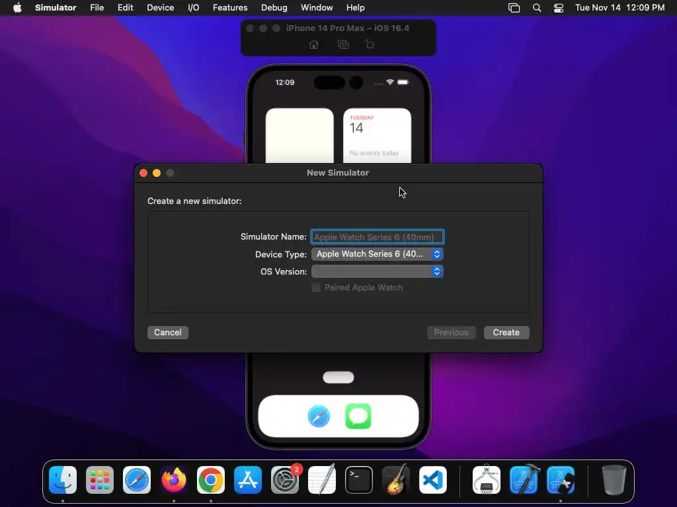Open the Trash in the dock

[614, 480]
